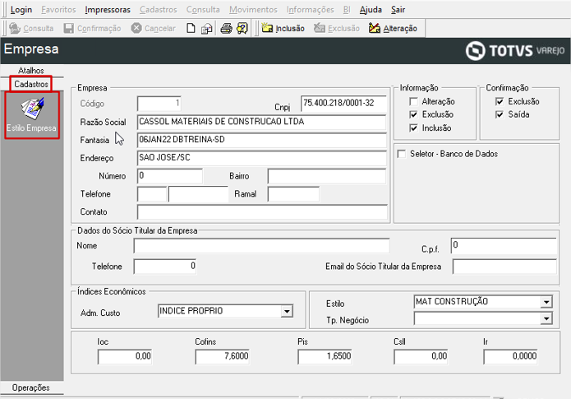Click the Consulta toolbar button
Screen dimensions: 571x399
pos(31,28)
